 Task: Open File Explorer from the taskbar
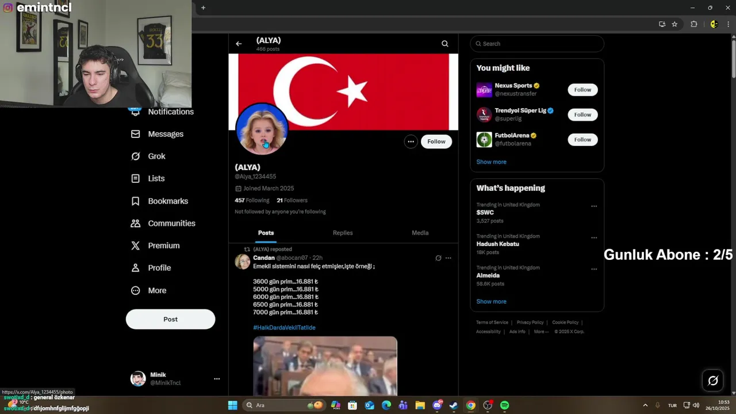point(420,405)
